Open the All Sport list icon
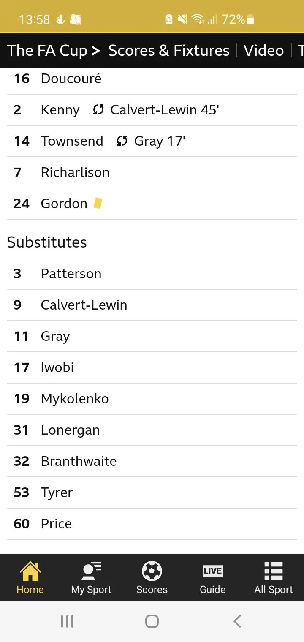304x642 pixels. [273, 571]
